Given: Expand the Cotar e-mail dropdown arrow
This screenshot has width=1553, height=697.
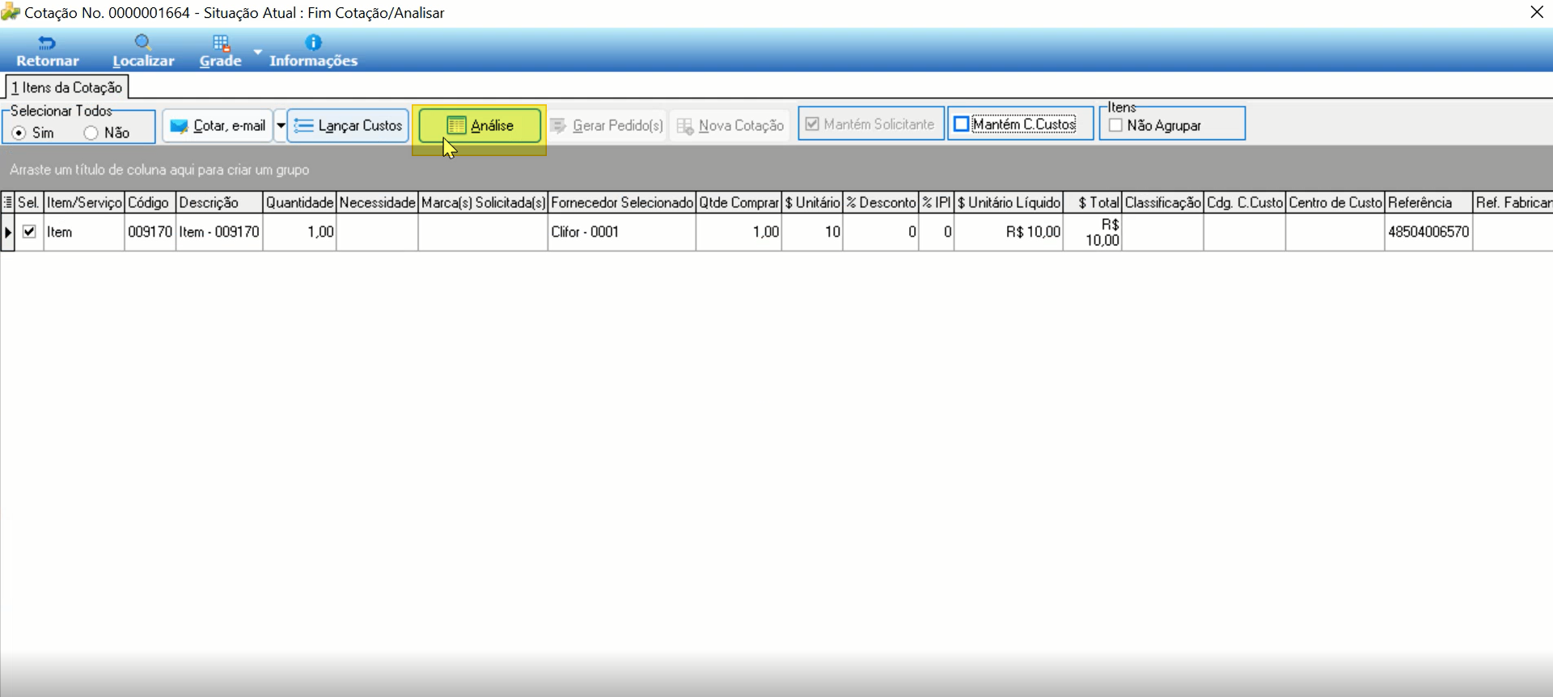Looking at the screenshot, I should [281, 126].
